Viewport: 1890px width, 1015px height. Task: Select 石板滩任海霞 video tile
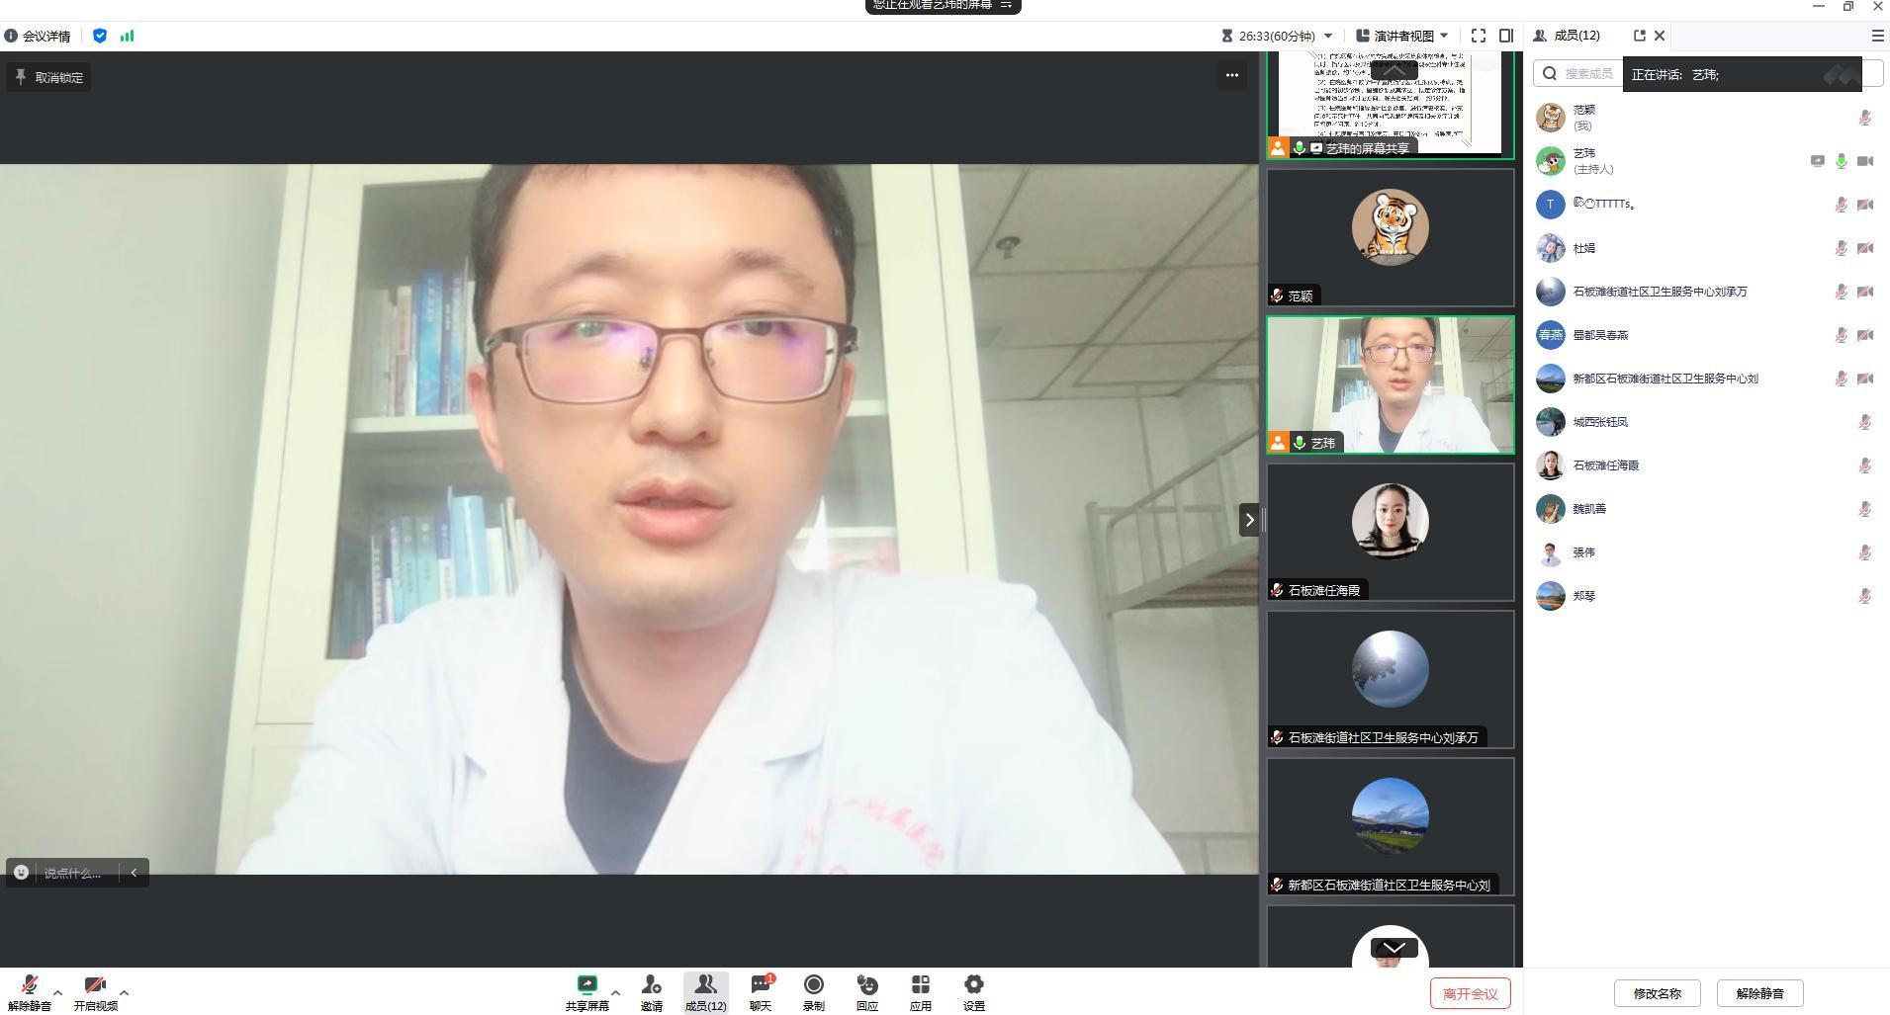pos(1390,532)
